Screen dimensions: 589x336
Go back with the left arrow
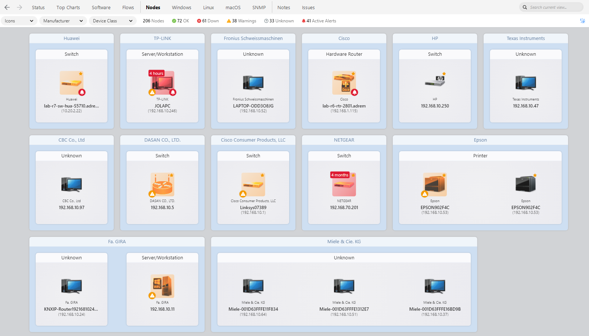[x=7, y=7]
